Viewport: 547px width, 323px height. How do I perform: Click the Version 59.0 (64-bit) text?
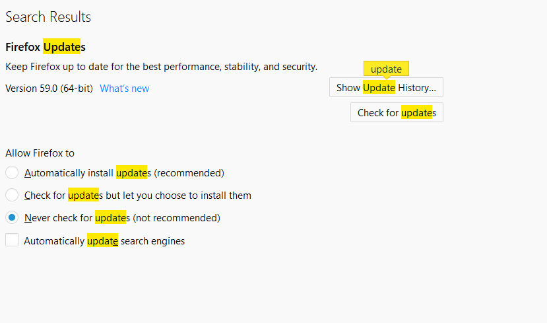click(49, 89)
